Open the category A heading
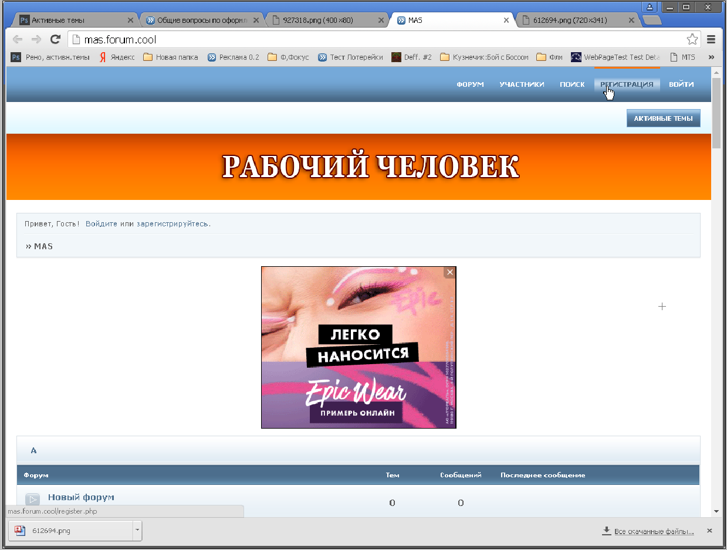727x550 pixels. [33, 450]
